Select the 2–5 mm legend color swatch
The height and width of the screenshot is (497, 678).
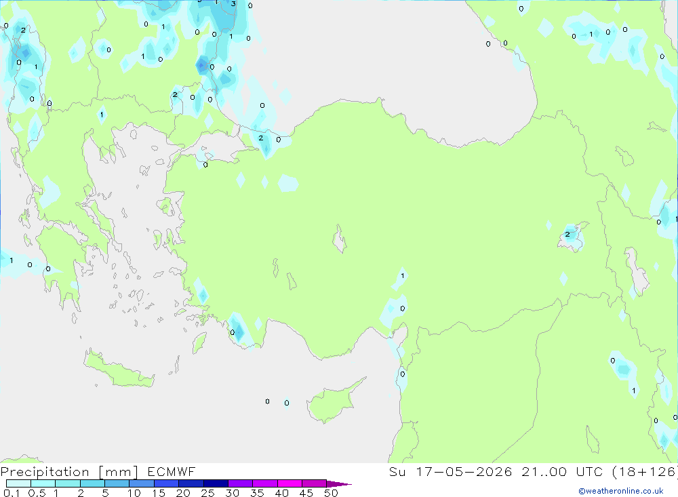92,483
